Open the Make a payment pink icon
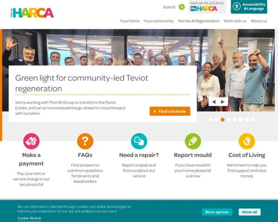This screenshot has height=222, width=278. point(32,141)
